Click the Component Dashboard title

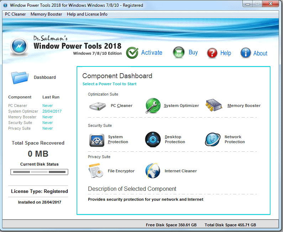(117, 76)
